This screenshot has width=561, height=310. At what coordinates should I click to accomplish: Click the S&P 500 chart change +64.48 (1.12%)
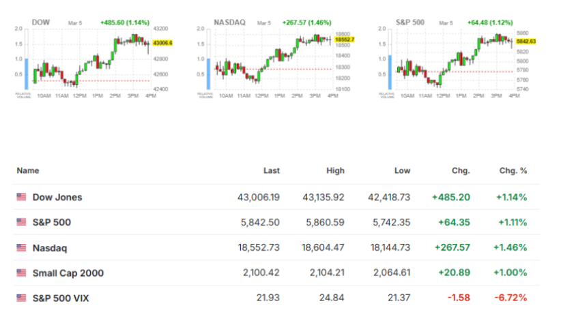[x=490, y=22]
